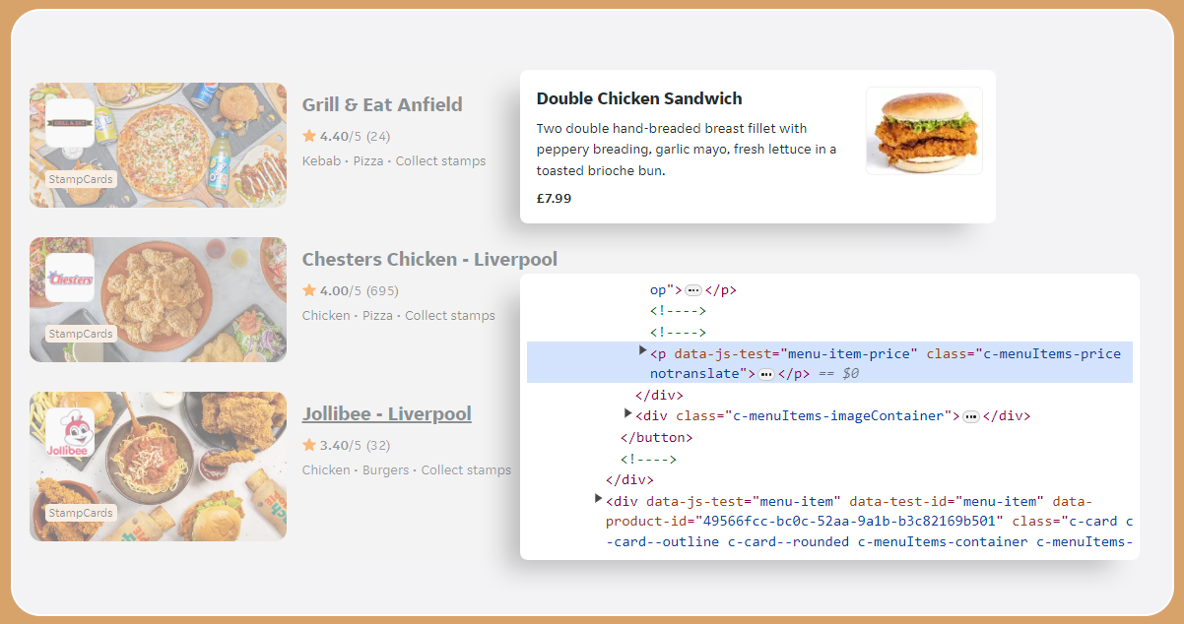Click the star icon next to Grill & Eat rating
Screen dimensions: 1184x624
(x=309, y=136)
